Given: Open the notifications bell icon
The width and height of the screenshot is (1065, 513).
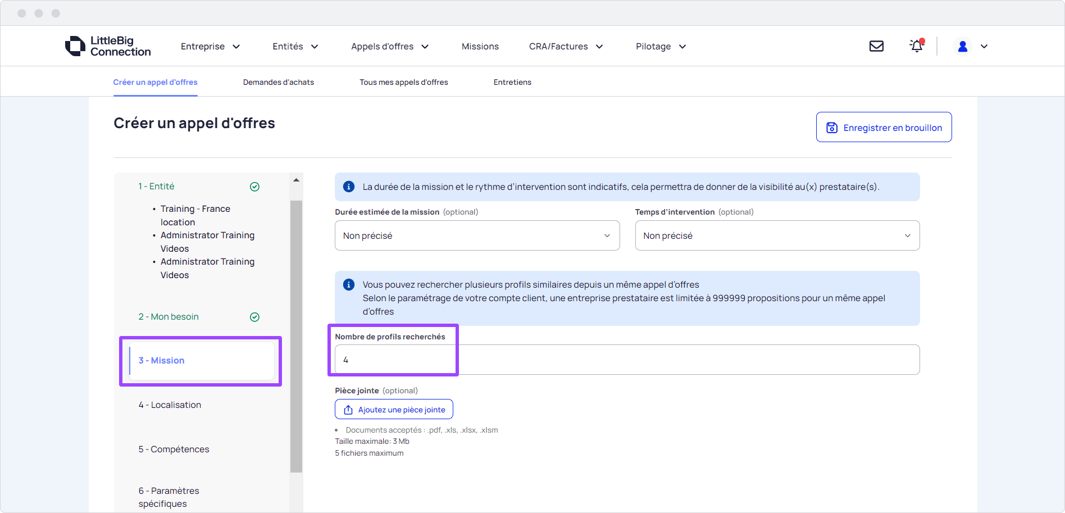Looking at the screenshot, I should [917, 46].
